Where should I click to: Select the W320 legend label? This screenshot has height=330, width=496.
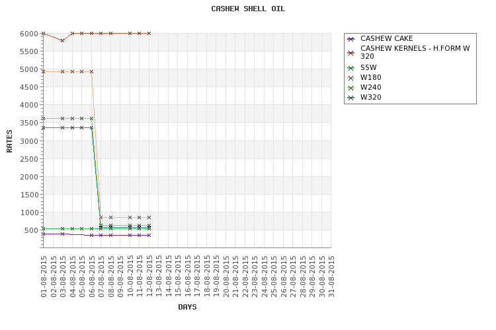click(x=371, y=97)
